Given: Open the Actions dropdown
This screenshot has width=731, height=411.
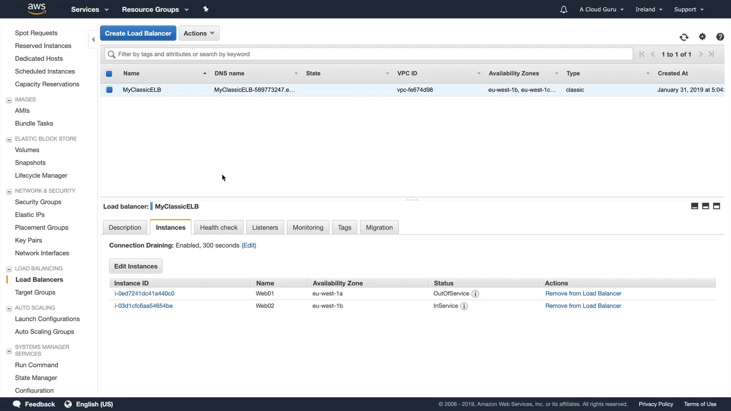Looking at the screenshot, I should [x=199, y=33].
